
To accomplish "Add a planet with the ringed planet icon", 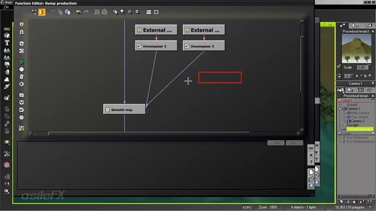I will [6, 86].
